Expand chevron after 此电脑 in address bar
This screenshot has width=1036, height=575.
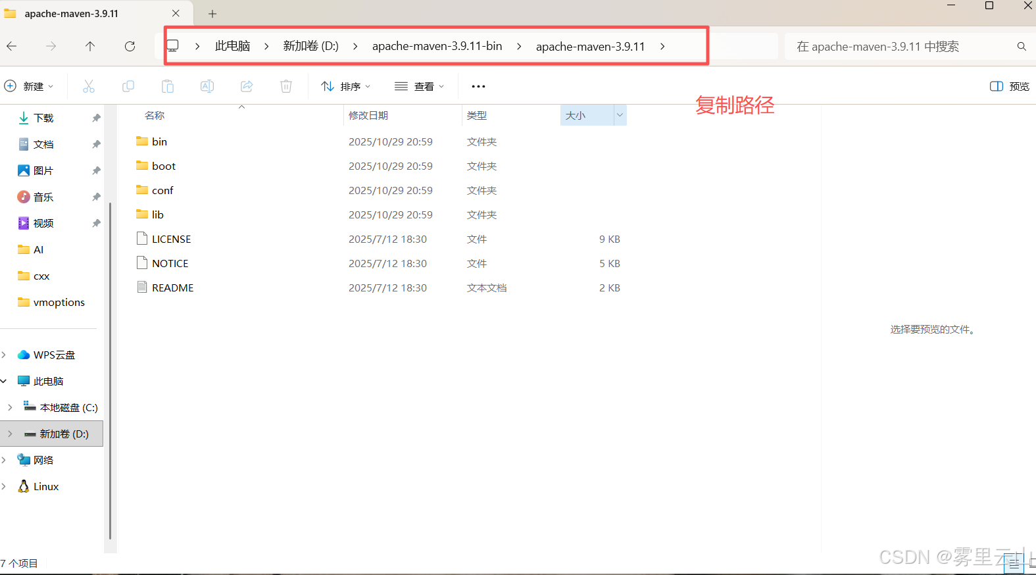[266, 46]
